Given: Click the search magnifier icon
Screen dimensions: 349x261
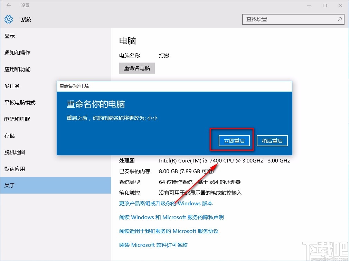Looking at the screenshot, I should [x=340, y=19].
